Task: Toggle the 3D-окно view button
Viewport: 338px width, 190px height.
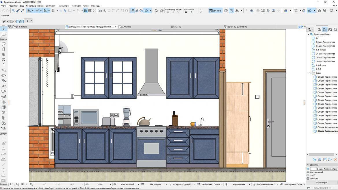Action: tap(215, 11)
